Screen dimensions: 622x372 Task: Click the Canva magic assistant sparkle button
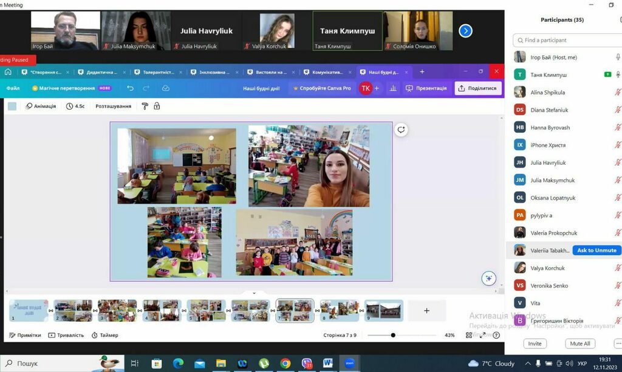(x=488, y=279)
